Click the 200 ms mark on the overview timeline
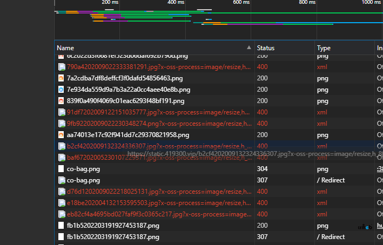Screen dimensions: 383x245 tap(110, 2)
